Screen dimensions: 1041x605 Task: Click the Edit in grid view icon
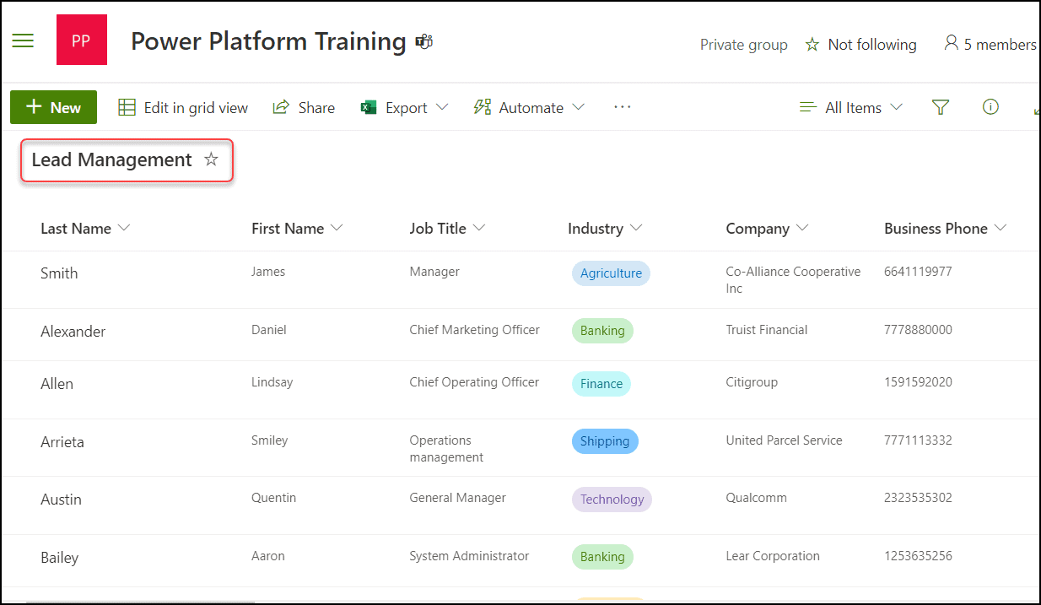pos(127,107)
